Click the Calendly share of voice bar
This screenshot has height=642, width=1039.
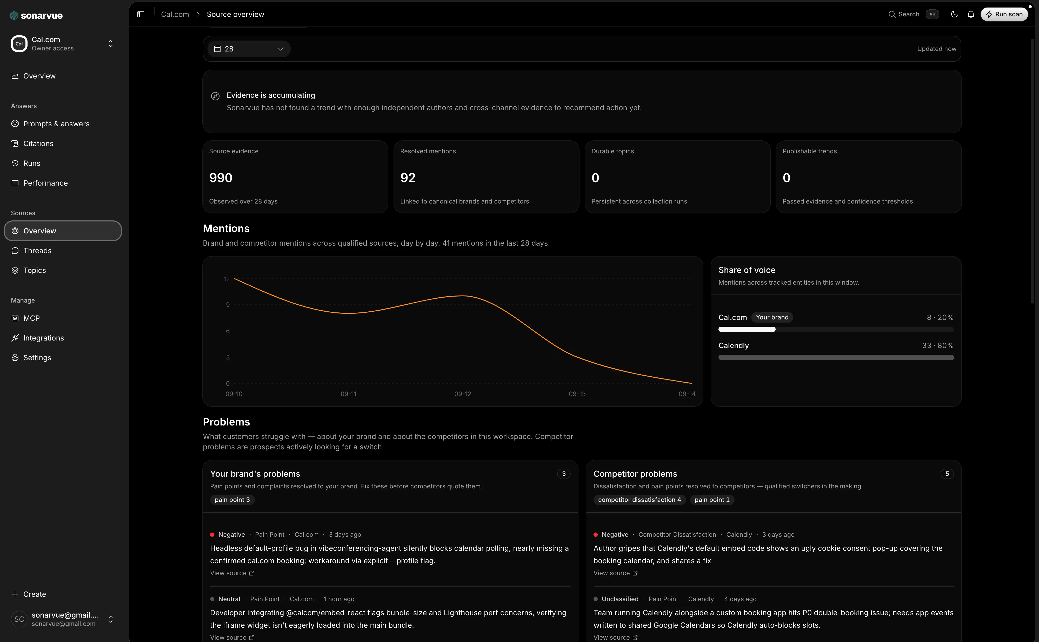pyautogui.click(x=836, y=357)
